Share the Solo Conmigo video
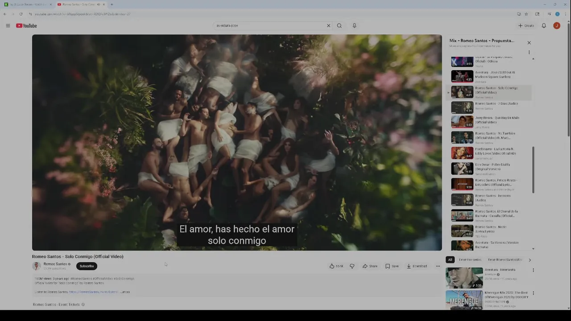The image size is (571, 321). 370,266
